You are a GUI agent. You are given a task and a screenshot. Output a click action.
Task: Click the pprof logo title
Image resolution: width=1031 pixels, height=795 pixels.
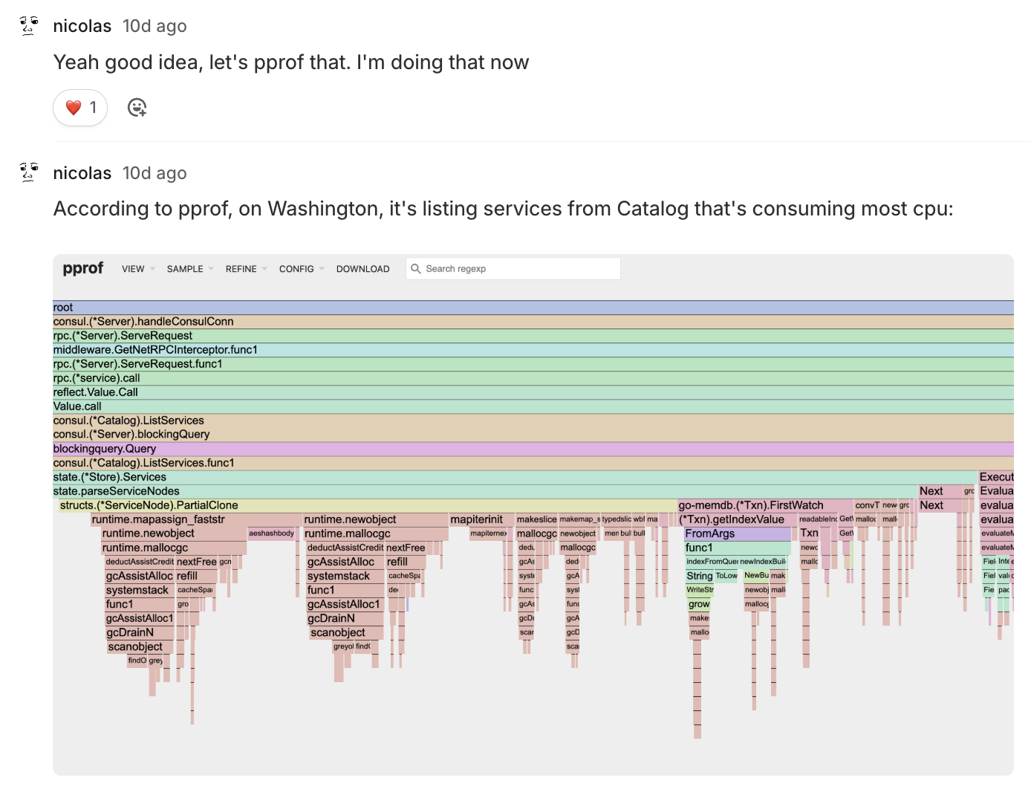click(82, 268)
